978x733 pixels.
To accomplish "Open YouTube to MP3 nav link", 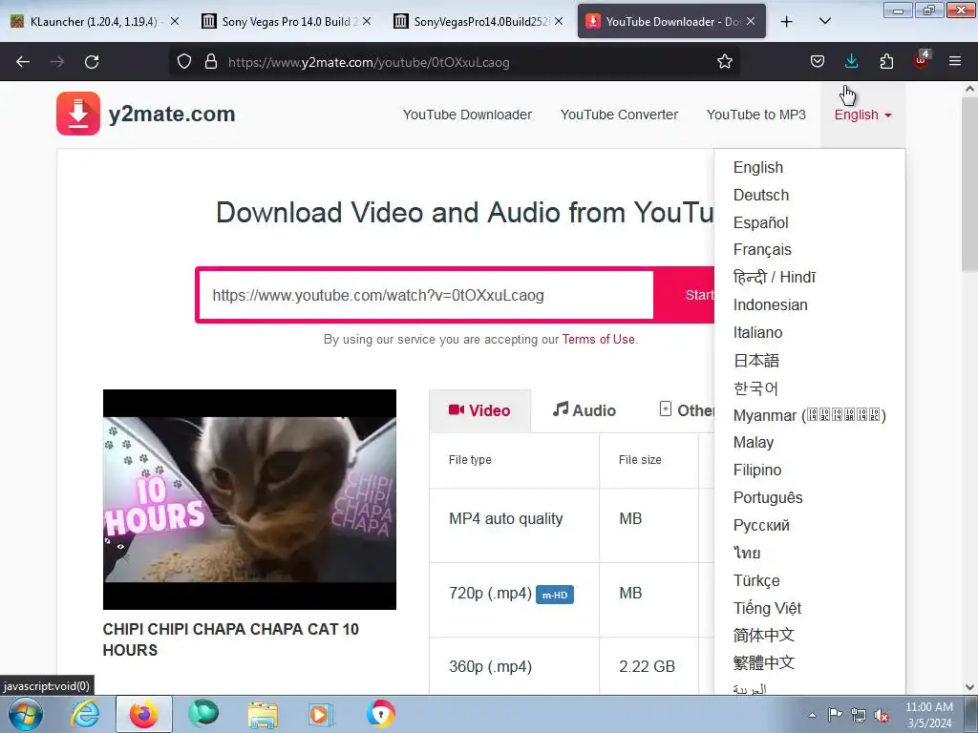I will coord(756,115).
